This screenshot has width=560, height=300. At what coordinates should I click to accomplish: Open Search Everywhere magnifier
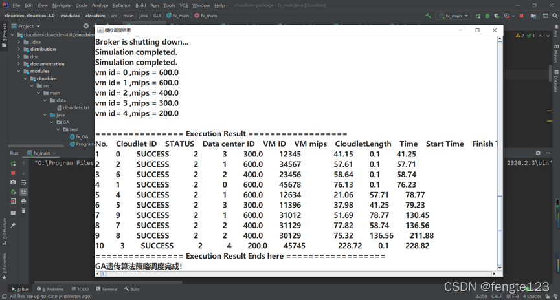(x=555, y=16)
